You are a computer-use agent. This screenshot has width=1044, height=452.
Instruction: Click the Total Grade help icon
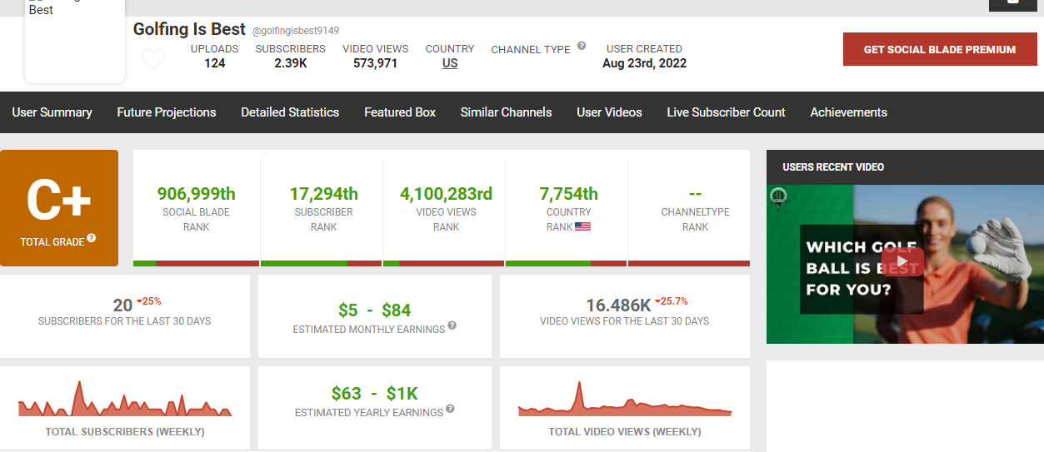92,238
